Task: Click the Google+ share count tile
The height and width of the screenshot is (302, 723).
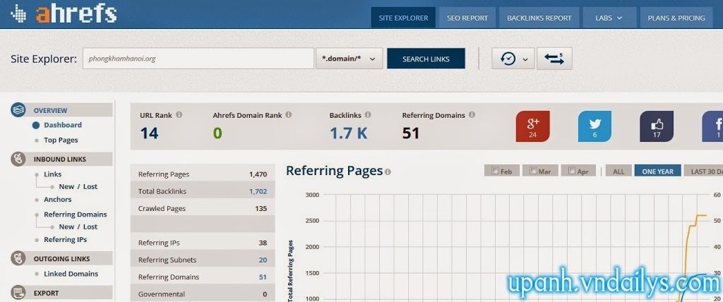Action: coord(532,126)
